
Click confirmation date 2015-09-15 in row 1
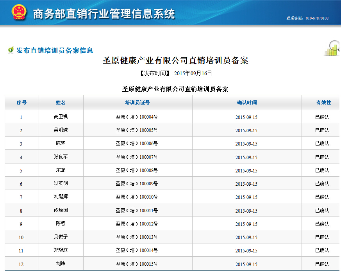[246, 117]
